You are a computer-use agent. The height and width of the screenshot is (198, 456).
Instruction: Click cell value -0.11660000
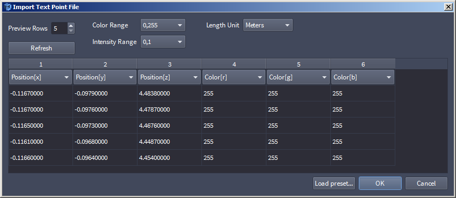pyautogui.click(x=41, y=158)
